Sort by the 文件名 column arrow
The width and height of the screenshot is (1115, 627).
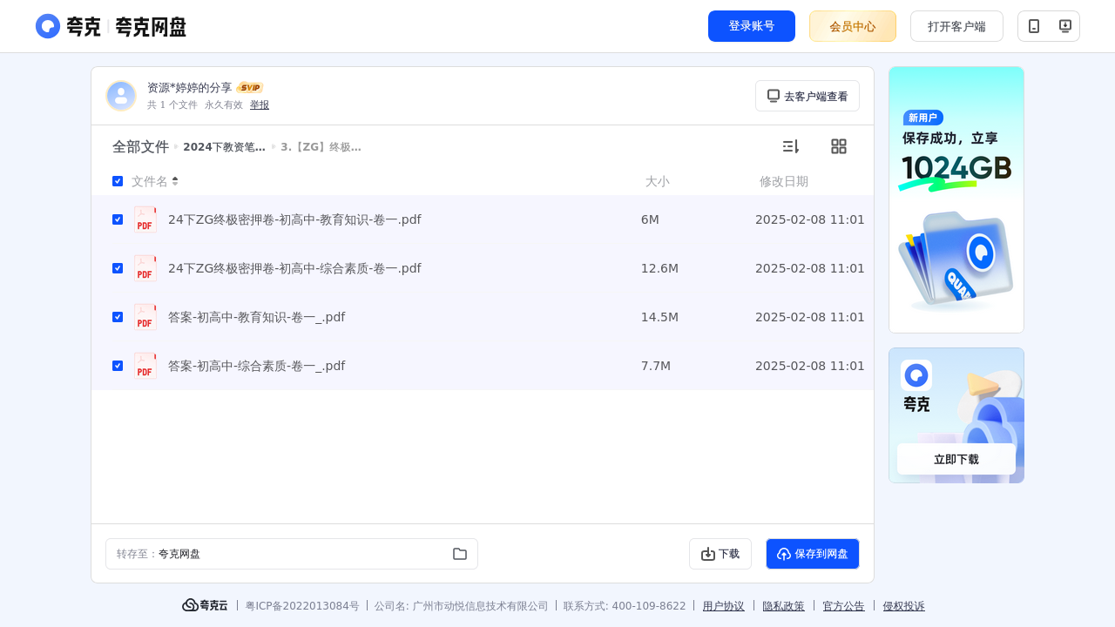[x=175, y=181]
